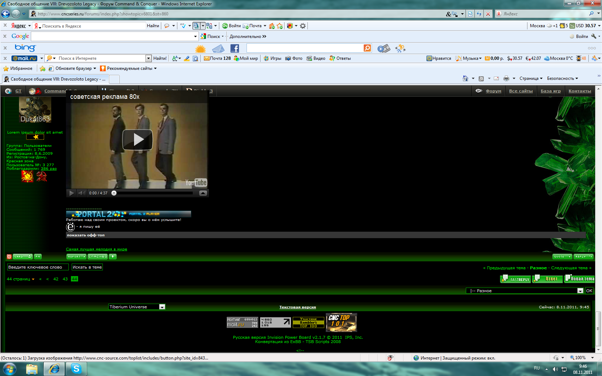Image resolution: width=602 pixels, height=376 pixels.
Task: Open Фото on the Mail.ru toolbar
Action: point(294,58)
